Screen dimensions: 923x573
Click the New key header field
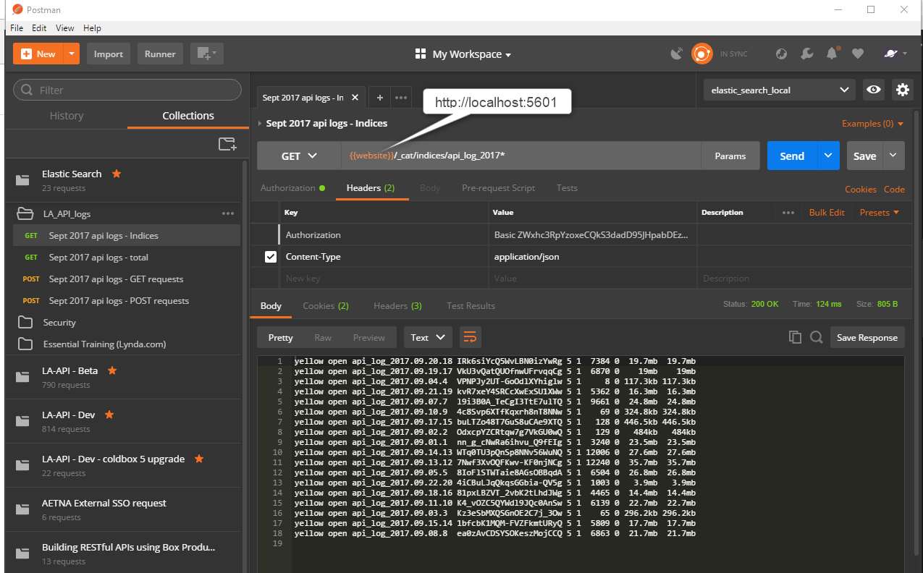(x=384, y=278)
